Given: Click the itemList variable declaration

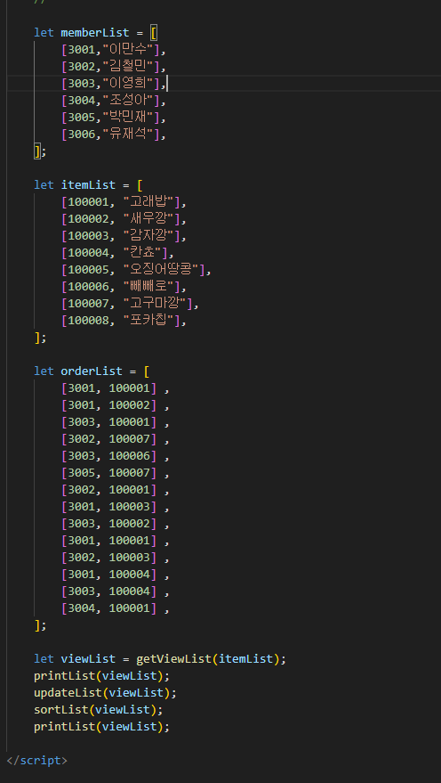Looking at the screenshot, I should click(89, 185).
